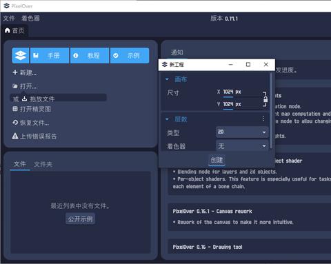The image size is (331, 264).
Task: Close the 新工程 dialog
Action: pos(266,65)
